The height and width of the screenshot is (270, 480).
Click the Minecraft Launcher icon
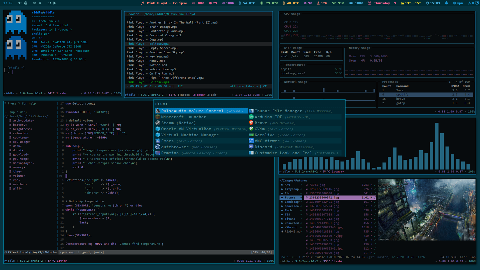158,117
